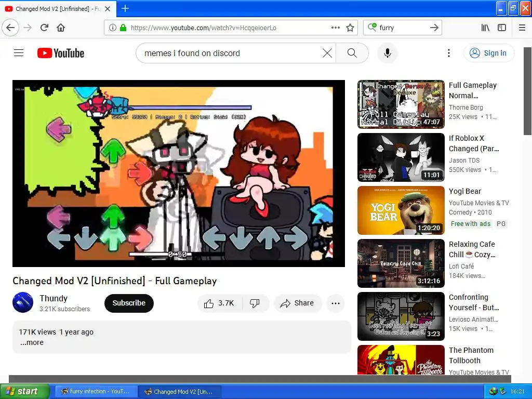Open the YouTube guide hamburger menu

(19, 53)
